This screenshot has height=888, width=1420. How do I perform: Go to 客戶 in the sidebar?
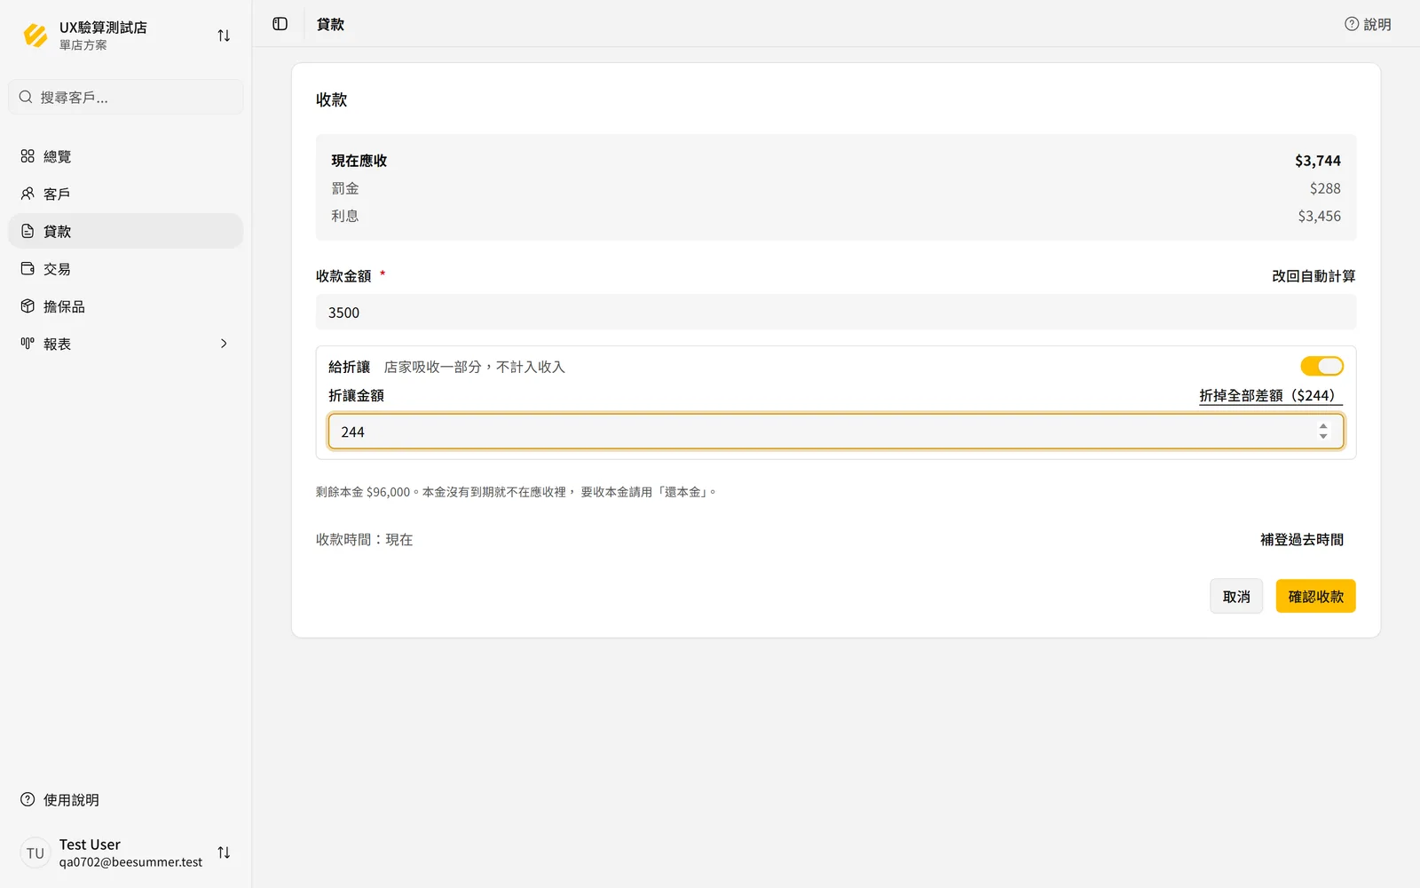coord(126,194)
